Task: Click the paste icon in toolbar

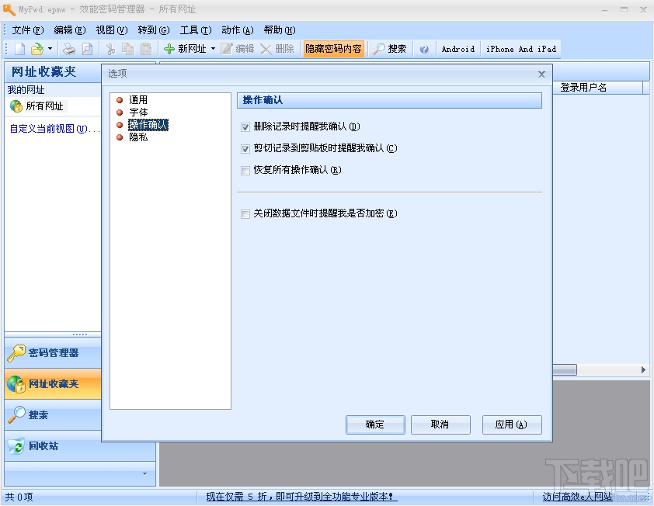Action: 147,49
